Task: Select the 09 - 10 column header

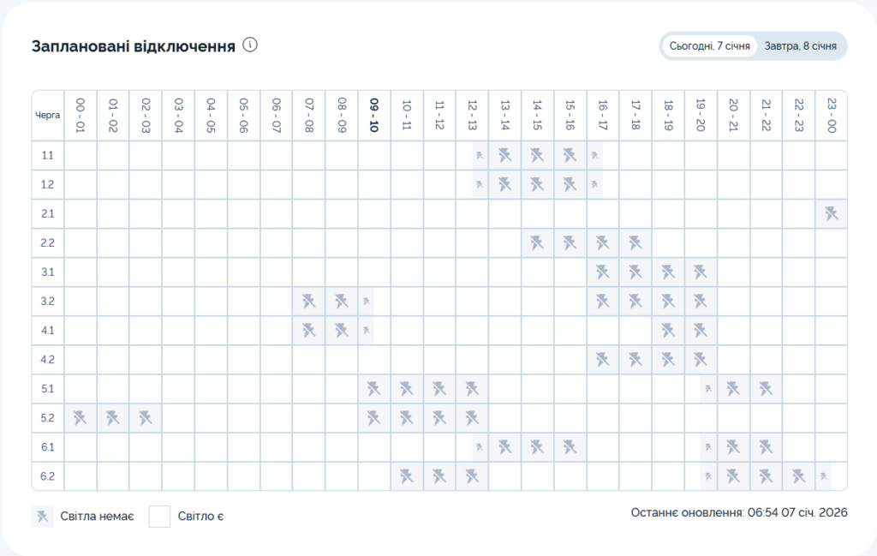Action: click(373, 115)
